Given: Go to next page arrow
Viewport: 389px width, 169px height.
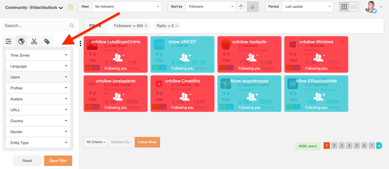Looking at the screenshot, I should (379, 146).
